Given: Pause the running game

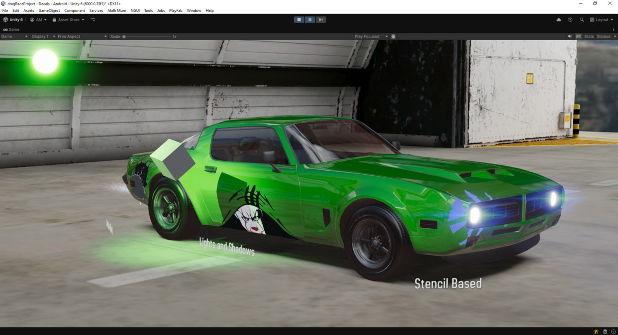Looking at the screenshot, I should 310,20.
